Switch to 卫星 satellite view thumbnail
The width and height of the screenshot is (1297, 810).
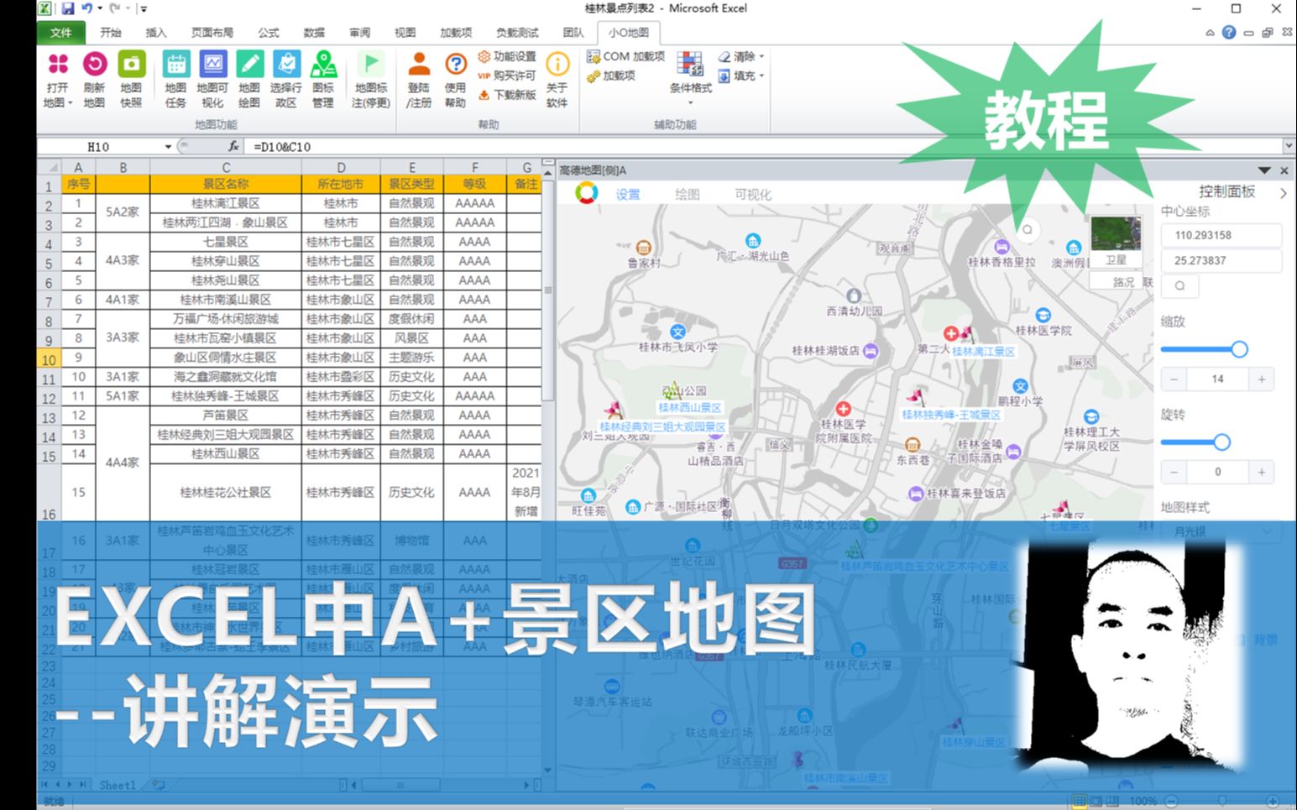tap(1116, 242)
